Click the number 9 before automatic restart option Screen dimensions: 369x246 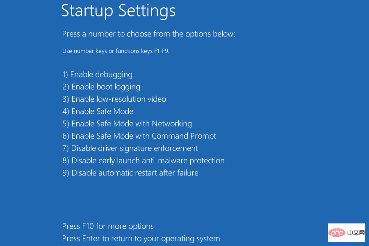pos(64,173)
